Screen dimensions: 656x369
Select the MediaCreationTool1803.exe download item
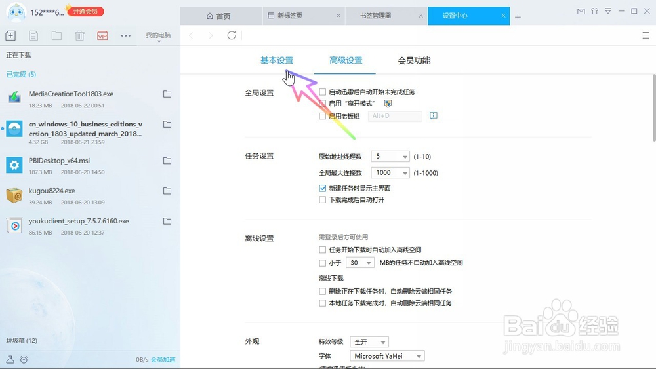click(90, 100)
